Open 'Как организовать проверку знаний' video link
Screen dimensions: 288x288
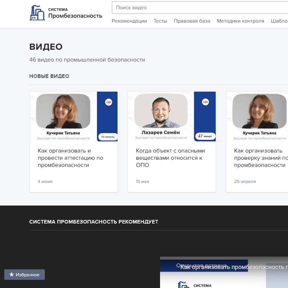click(x=261, y=158)
